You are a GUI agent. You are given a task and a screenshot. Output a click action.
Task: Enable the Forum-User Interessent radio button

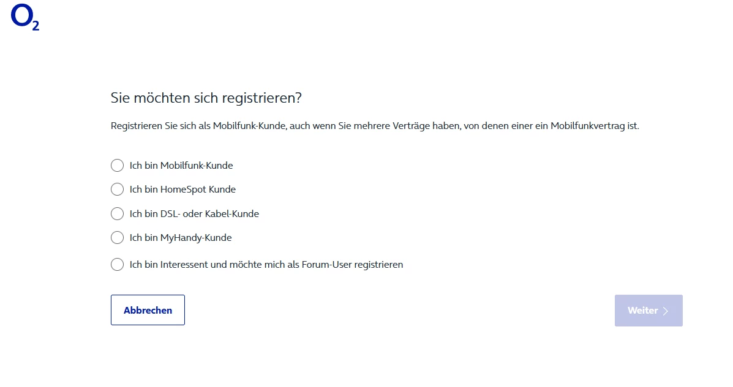click(x=117, y=265)
